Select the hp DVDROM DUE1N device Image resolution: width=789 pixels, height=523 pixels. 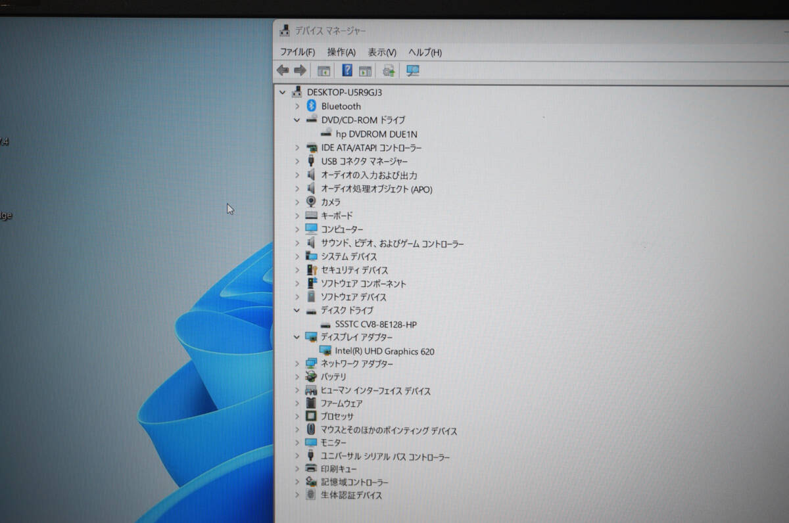pyautogui.click(x=377, y=133)
